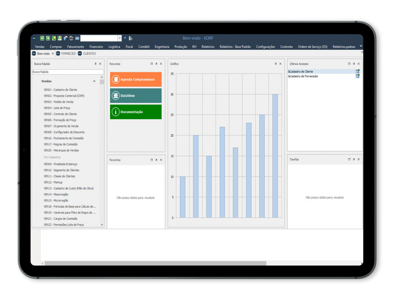Screen dimensions: 394x293
Task: Toggle the pin on the Tarefas panel
Action: [x=354, y=159]
